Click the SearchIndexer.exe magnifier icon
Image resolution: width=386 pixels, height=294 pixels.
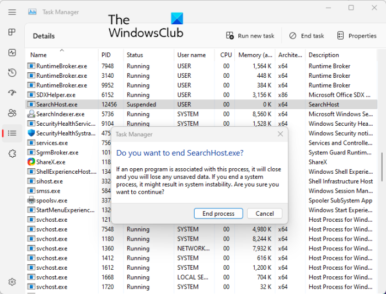click(31, 114)
